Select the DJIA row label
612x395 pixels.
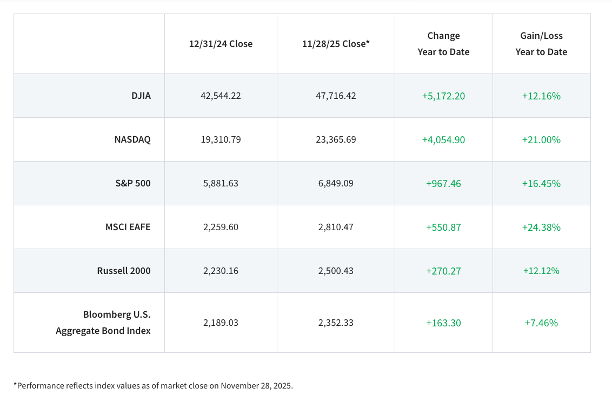[x=141, y=96]
